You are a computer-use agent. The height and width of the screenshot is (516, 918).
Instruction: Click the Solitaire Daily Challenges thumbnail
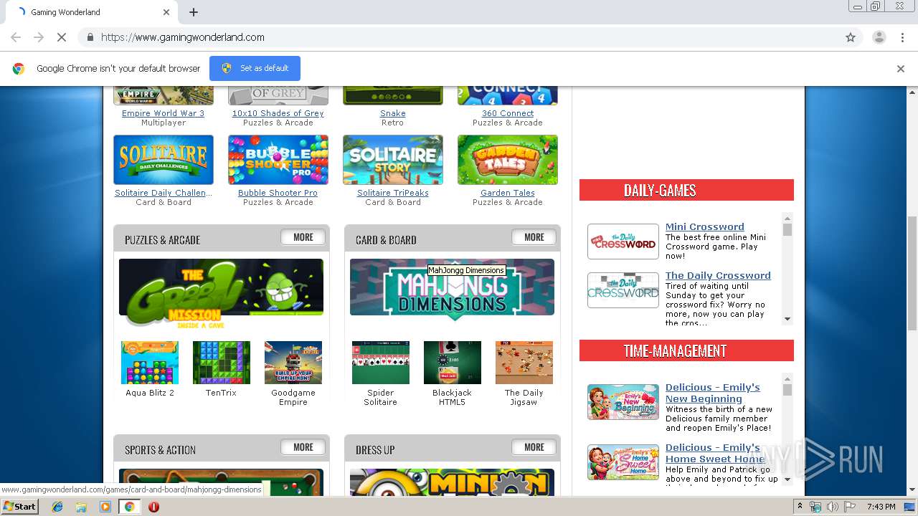tap(164, 160)
